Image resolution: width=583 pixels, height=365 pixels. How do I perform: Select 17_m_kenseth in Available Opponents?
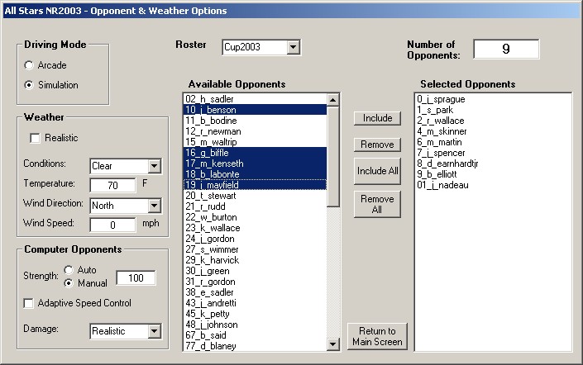pos(255,164)
